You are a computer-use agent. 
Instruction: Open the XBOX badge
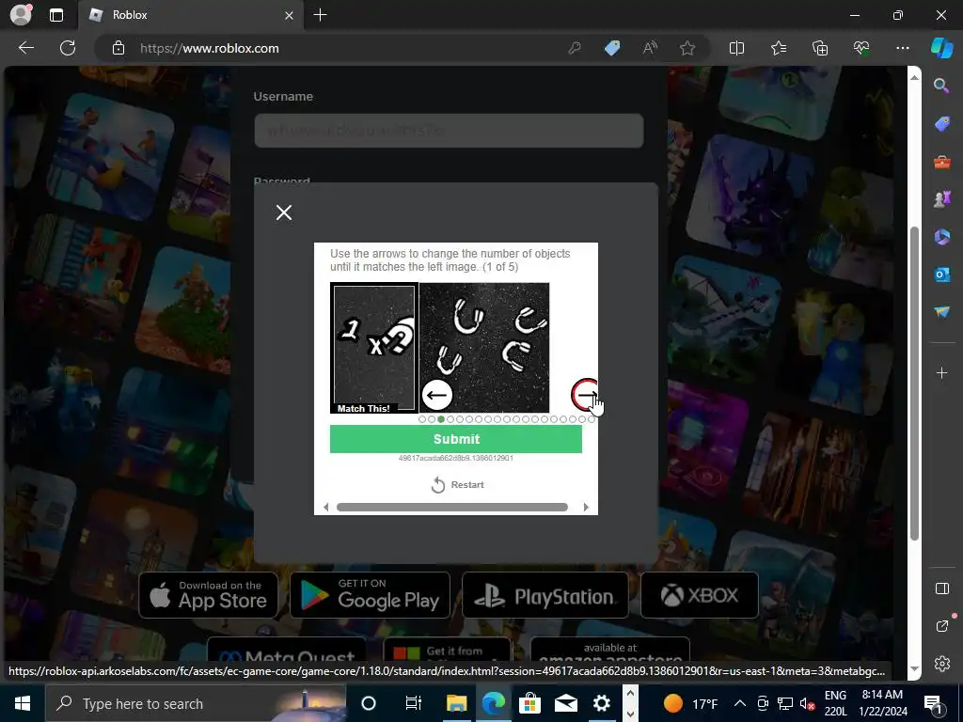coord(700,595)
